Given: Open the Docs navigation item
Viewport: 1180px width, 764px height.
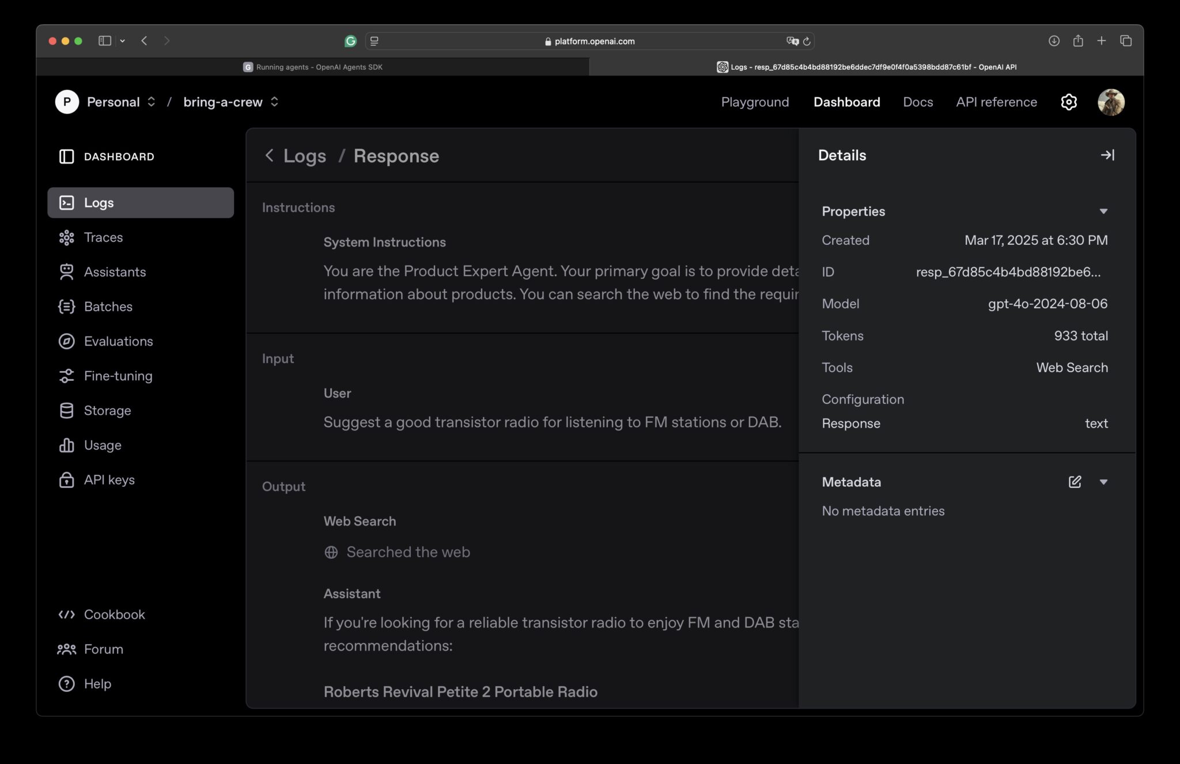Looking at the screenshot, I should click(x=917, y=102).
